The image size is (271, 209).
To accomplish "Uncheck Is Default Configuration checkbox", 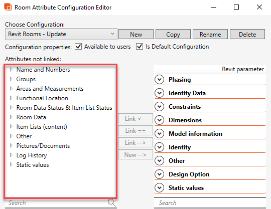I will (x=140, y=47).
